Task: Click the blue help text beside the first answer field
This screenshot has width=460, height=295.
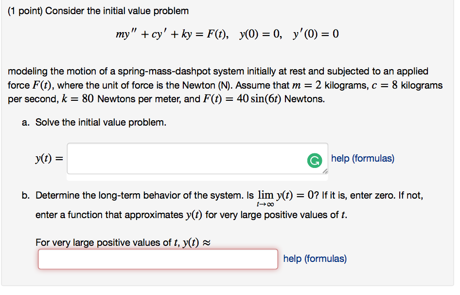Action: (x=362, y=157)
